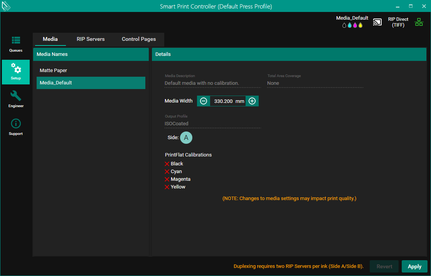Viewport: 431px width, 276px height.
Task: Decrease media width with minus button
Action: point(204,101)
